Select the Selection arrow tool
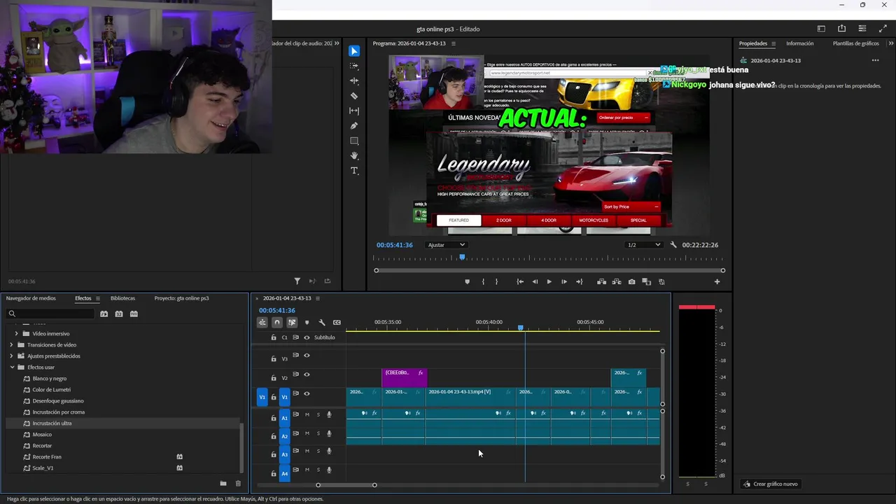This screenshot has width=896, height=504. [x=354, y=51]
